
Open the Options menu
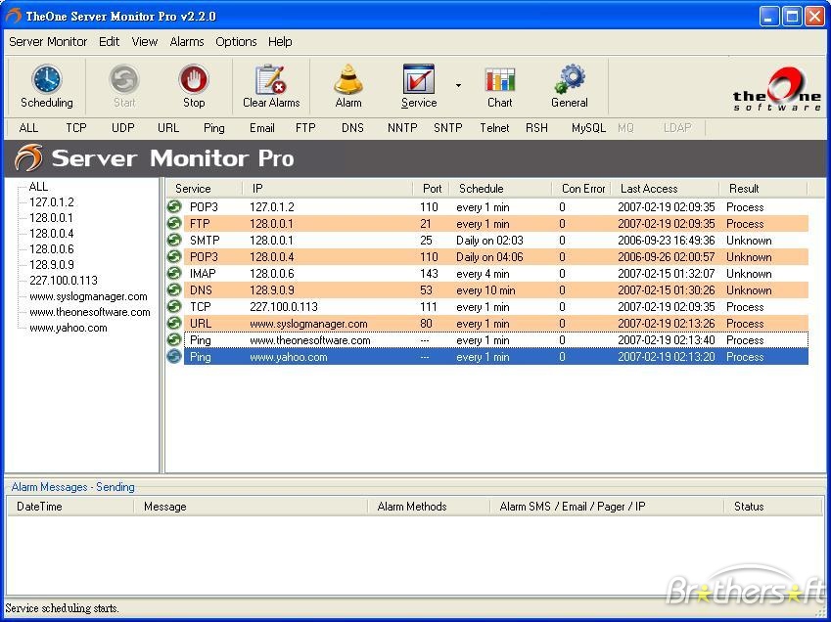pyautogui.click(x=236, y=42)
